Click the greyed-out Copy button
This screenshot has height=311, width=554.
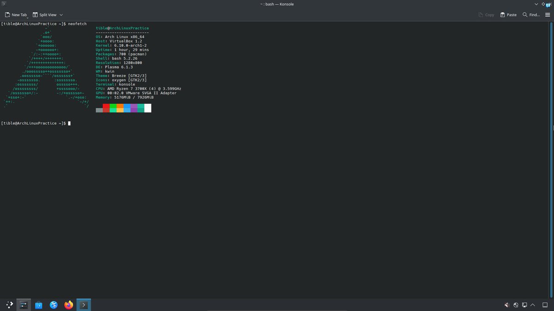click(486, 15)
